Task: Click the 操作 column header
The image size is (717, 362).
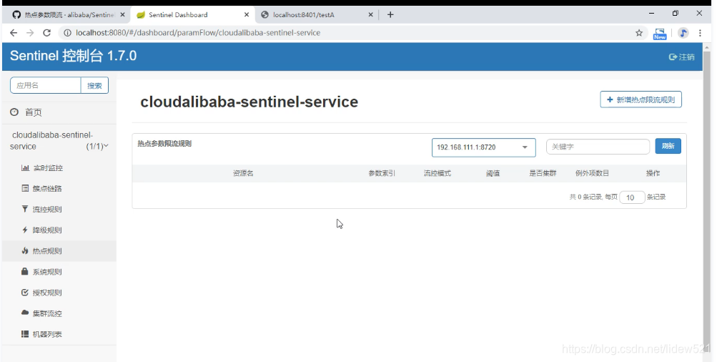Action: click(x=653, y=173)
